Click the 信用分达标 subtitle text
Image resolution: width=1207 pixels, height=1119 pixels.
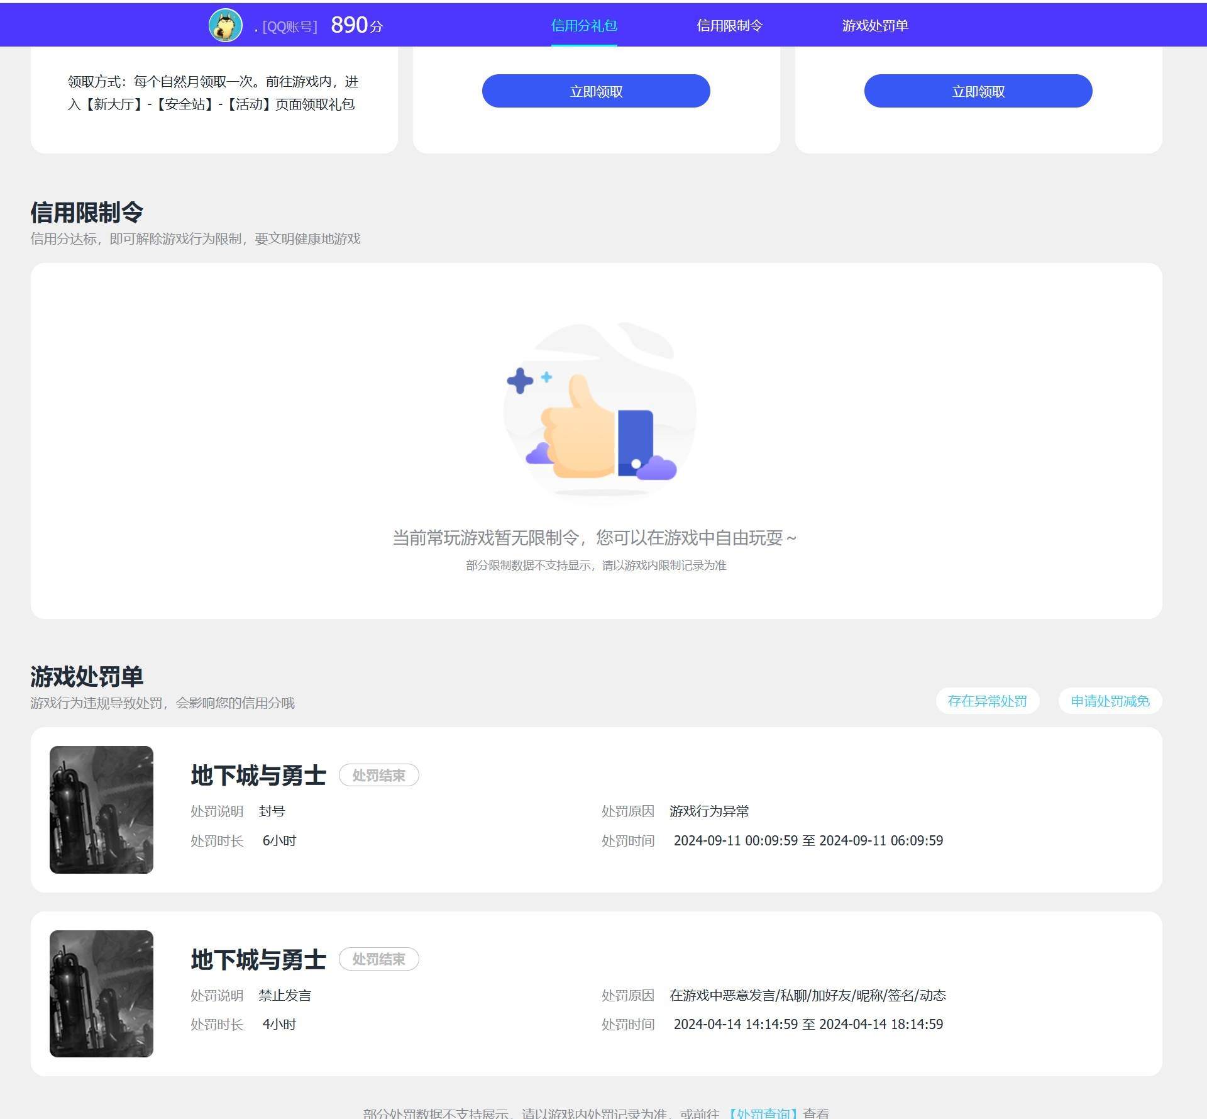pyautogui.click(x=196, y=239)
